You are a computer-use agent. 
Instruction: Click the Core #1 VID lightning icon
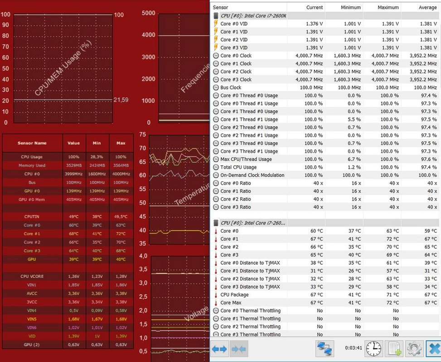216,32
